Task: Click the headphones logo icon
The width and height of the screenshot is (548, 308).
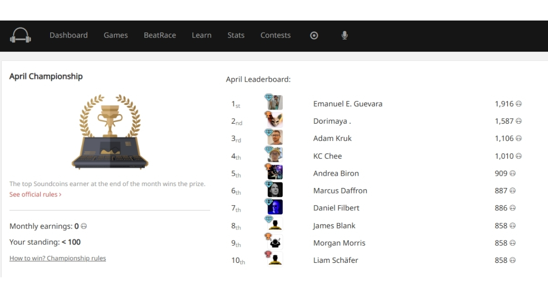Action: pos(21,36)
